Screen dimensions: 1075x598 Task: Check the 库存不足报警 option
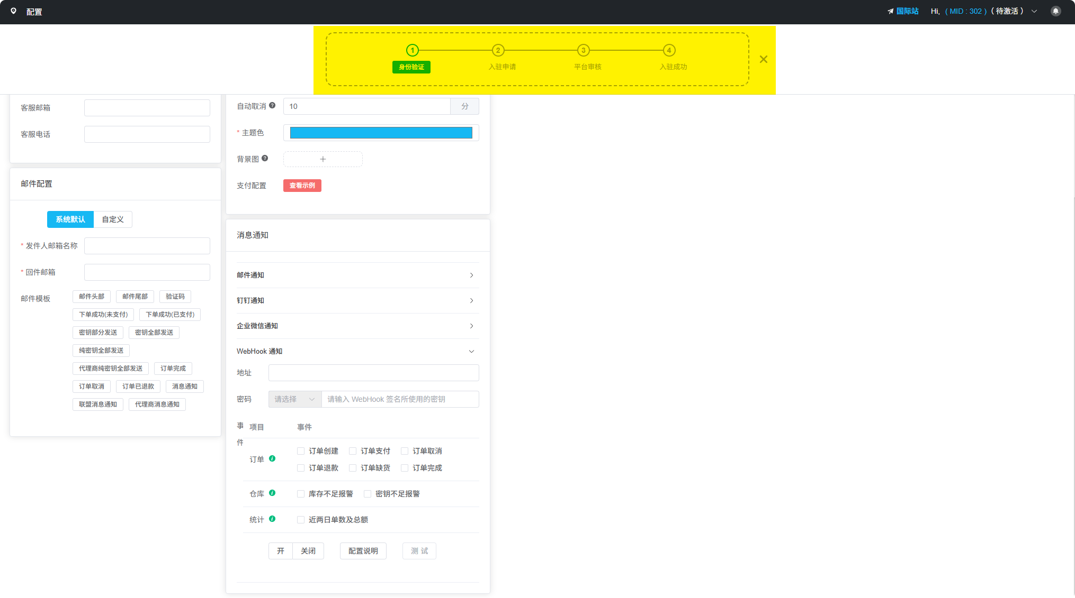[x=301, y=494]
